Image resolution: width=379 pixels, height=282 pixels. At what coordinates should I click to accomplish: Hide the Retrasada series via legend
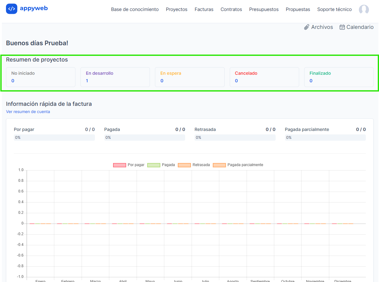184,165
